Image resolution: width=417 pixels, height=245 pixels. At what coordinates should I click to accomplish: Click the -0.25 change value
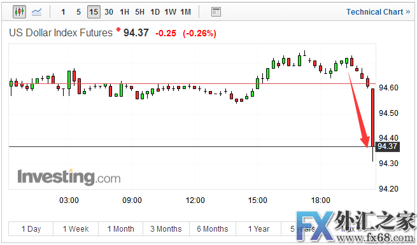point(166,33)
